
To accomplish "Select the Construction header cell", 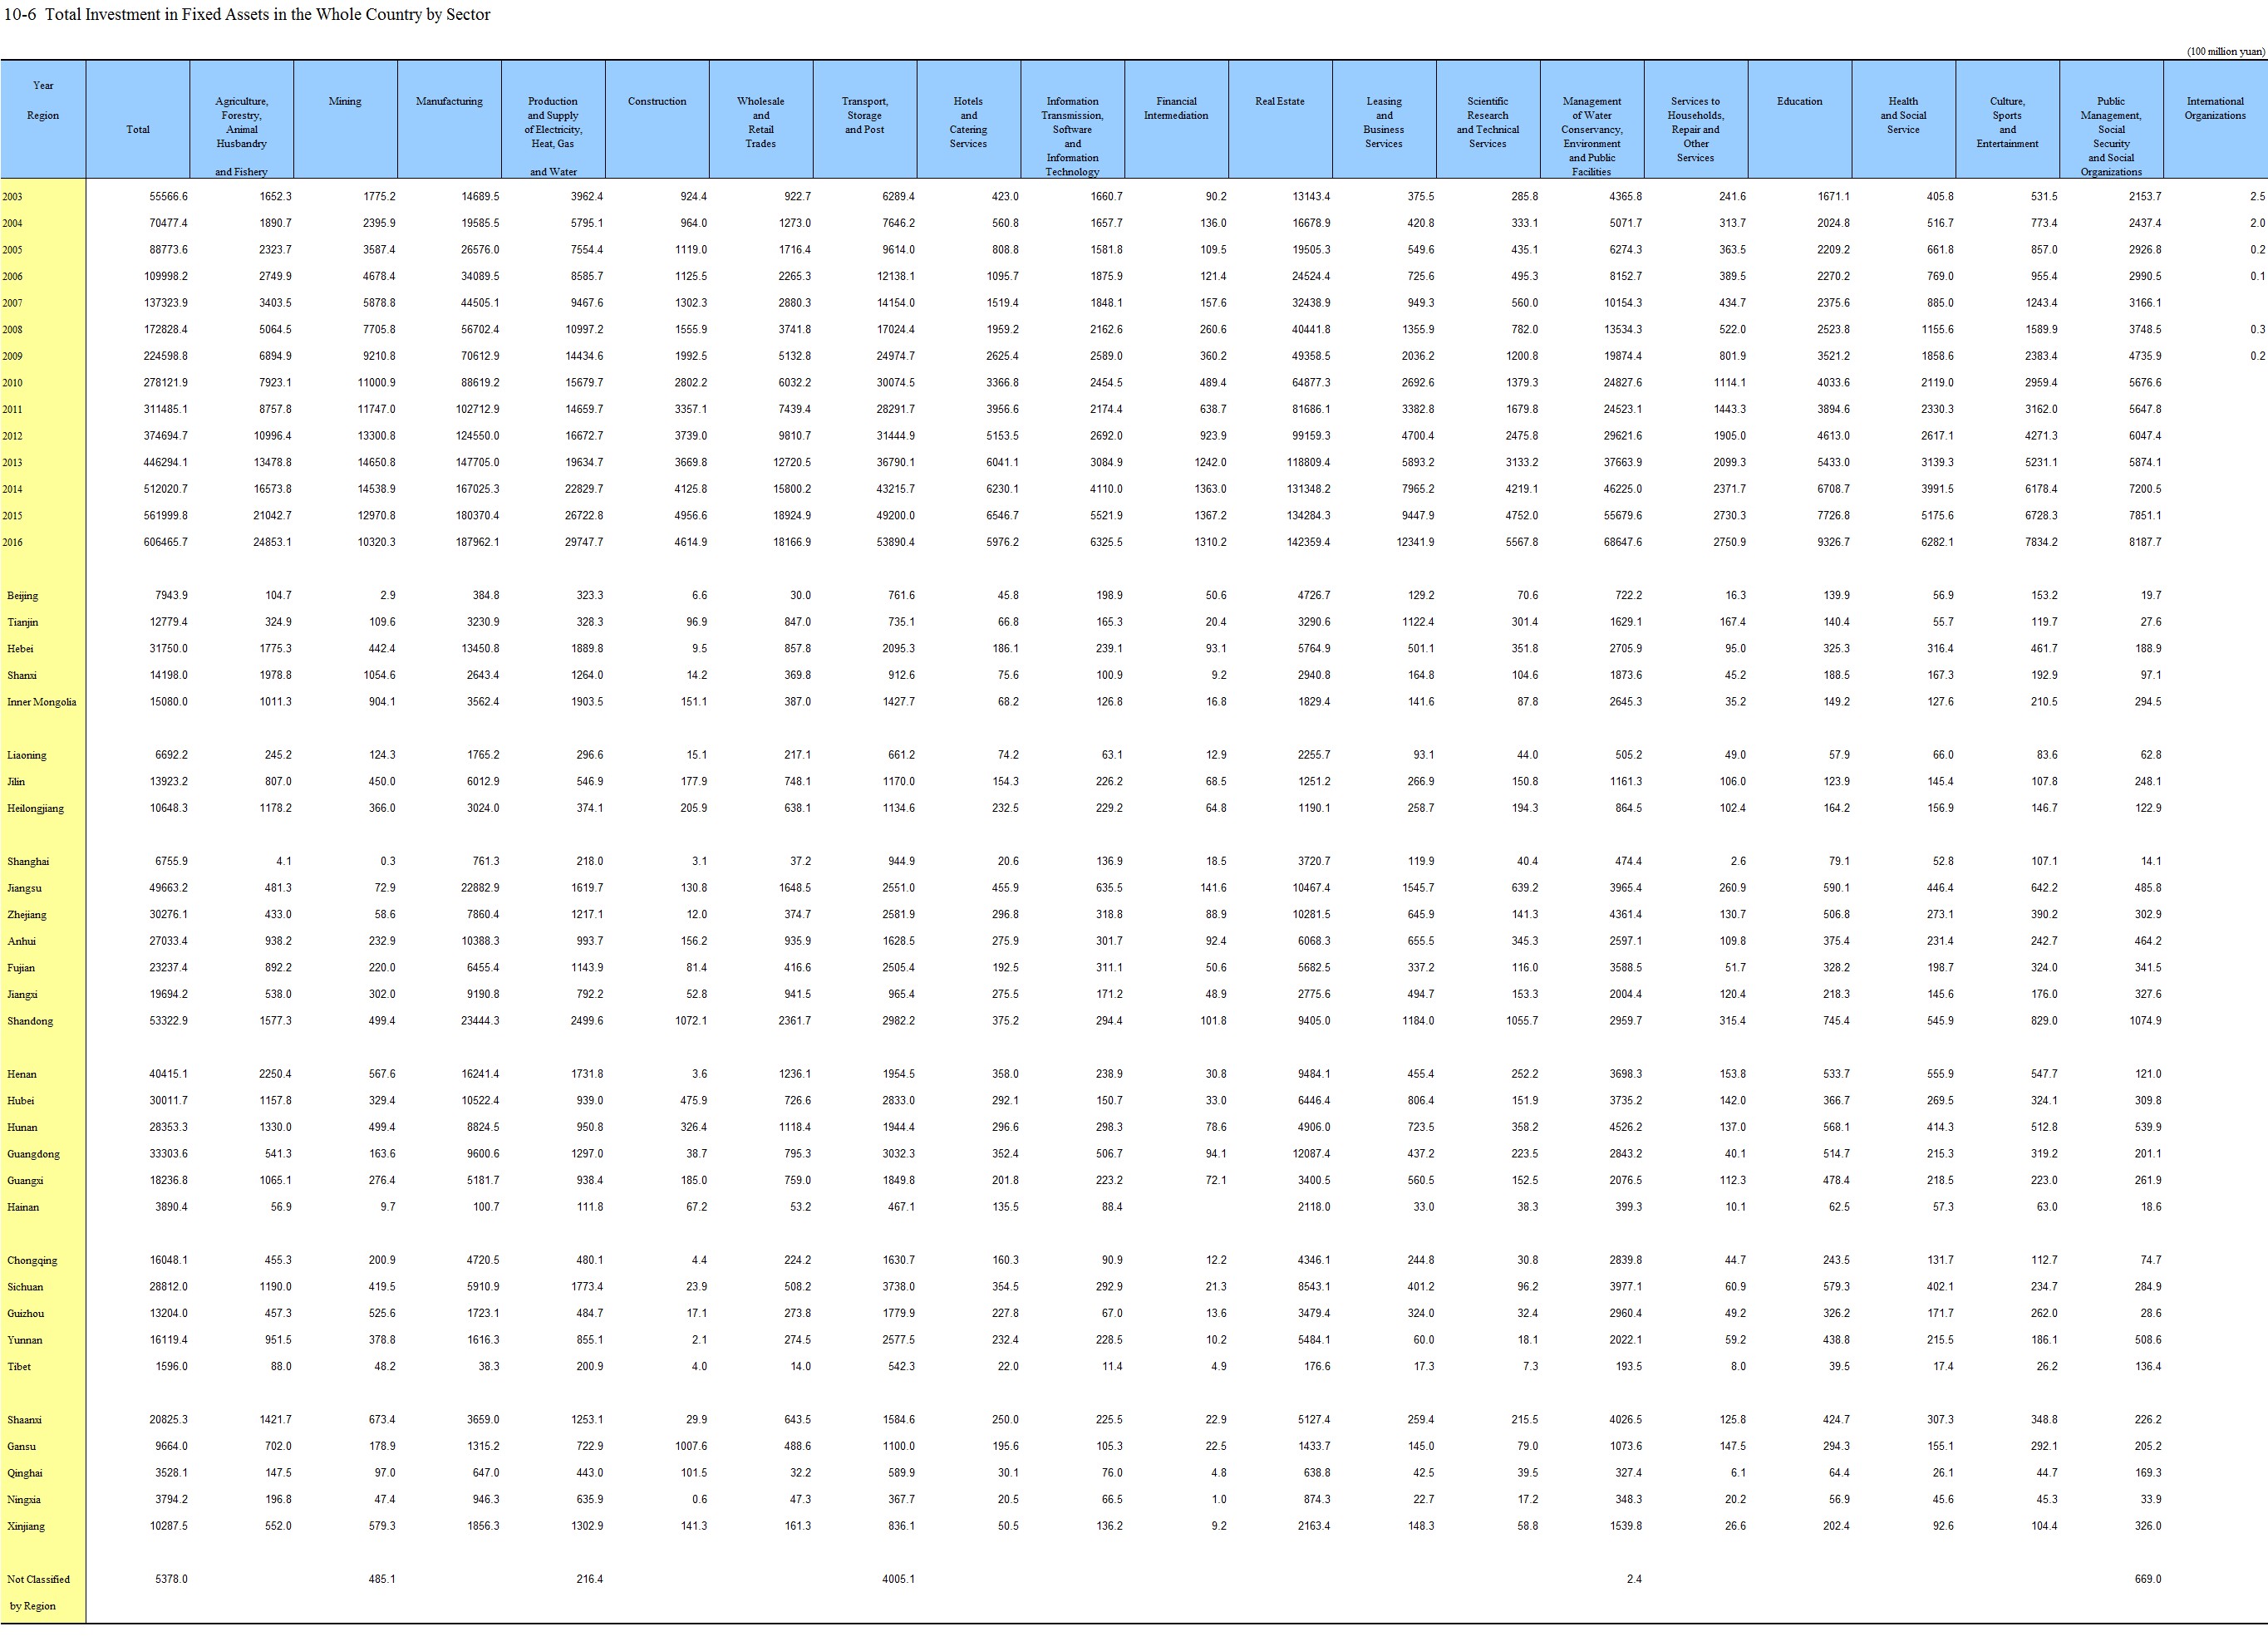I will (657, 101).
